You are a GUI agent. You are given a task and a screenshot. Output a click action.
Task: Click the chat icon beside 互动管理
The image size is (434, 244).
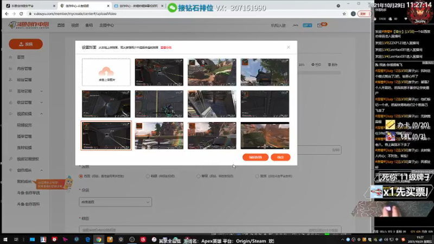click(10, 91)
